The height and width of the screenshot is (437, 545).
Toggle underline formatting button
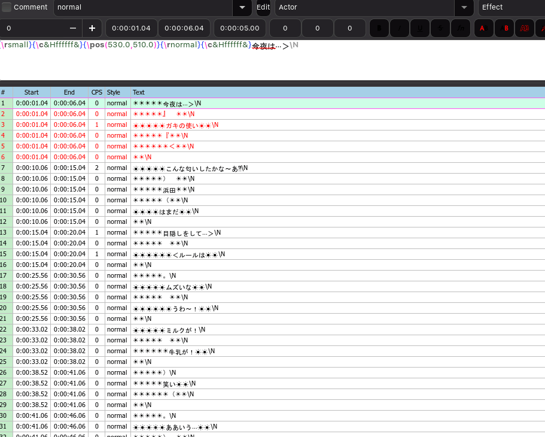point(420,28)
